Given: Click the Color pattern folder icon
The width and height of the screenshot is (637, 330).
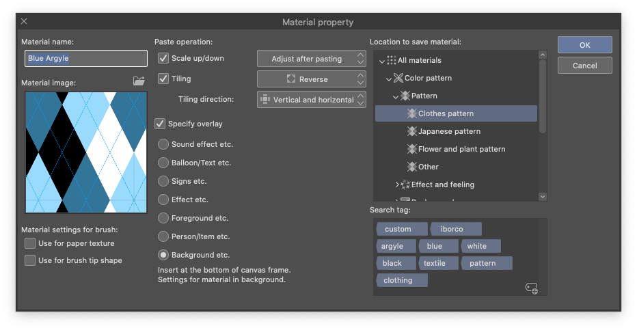Looking at the screenshot, I should pos(398,78).
